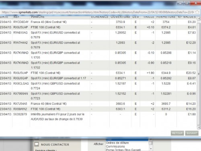
Task: Click the Afficher list scroll up arrow
Action: [151, 139]
